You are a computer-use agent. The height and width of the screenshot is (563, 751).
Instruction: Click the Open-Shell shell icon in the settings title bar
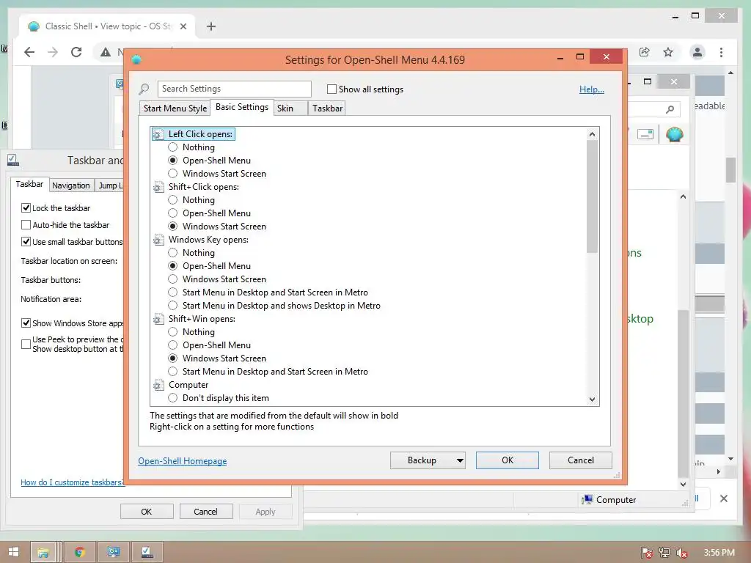136,60
